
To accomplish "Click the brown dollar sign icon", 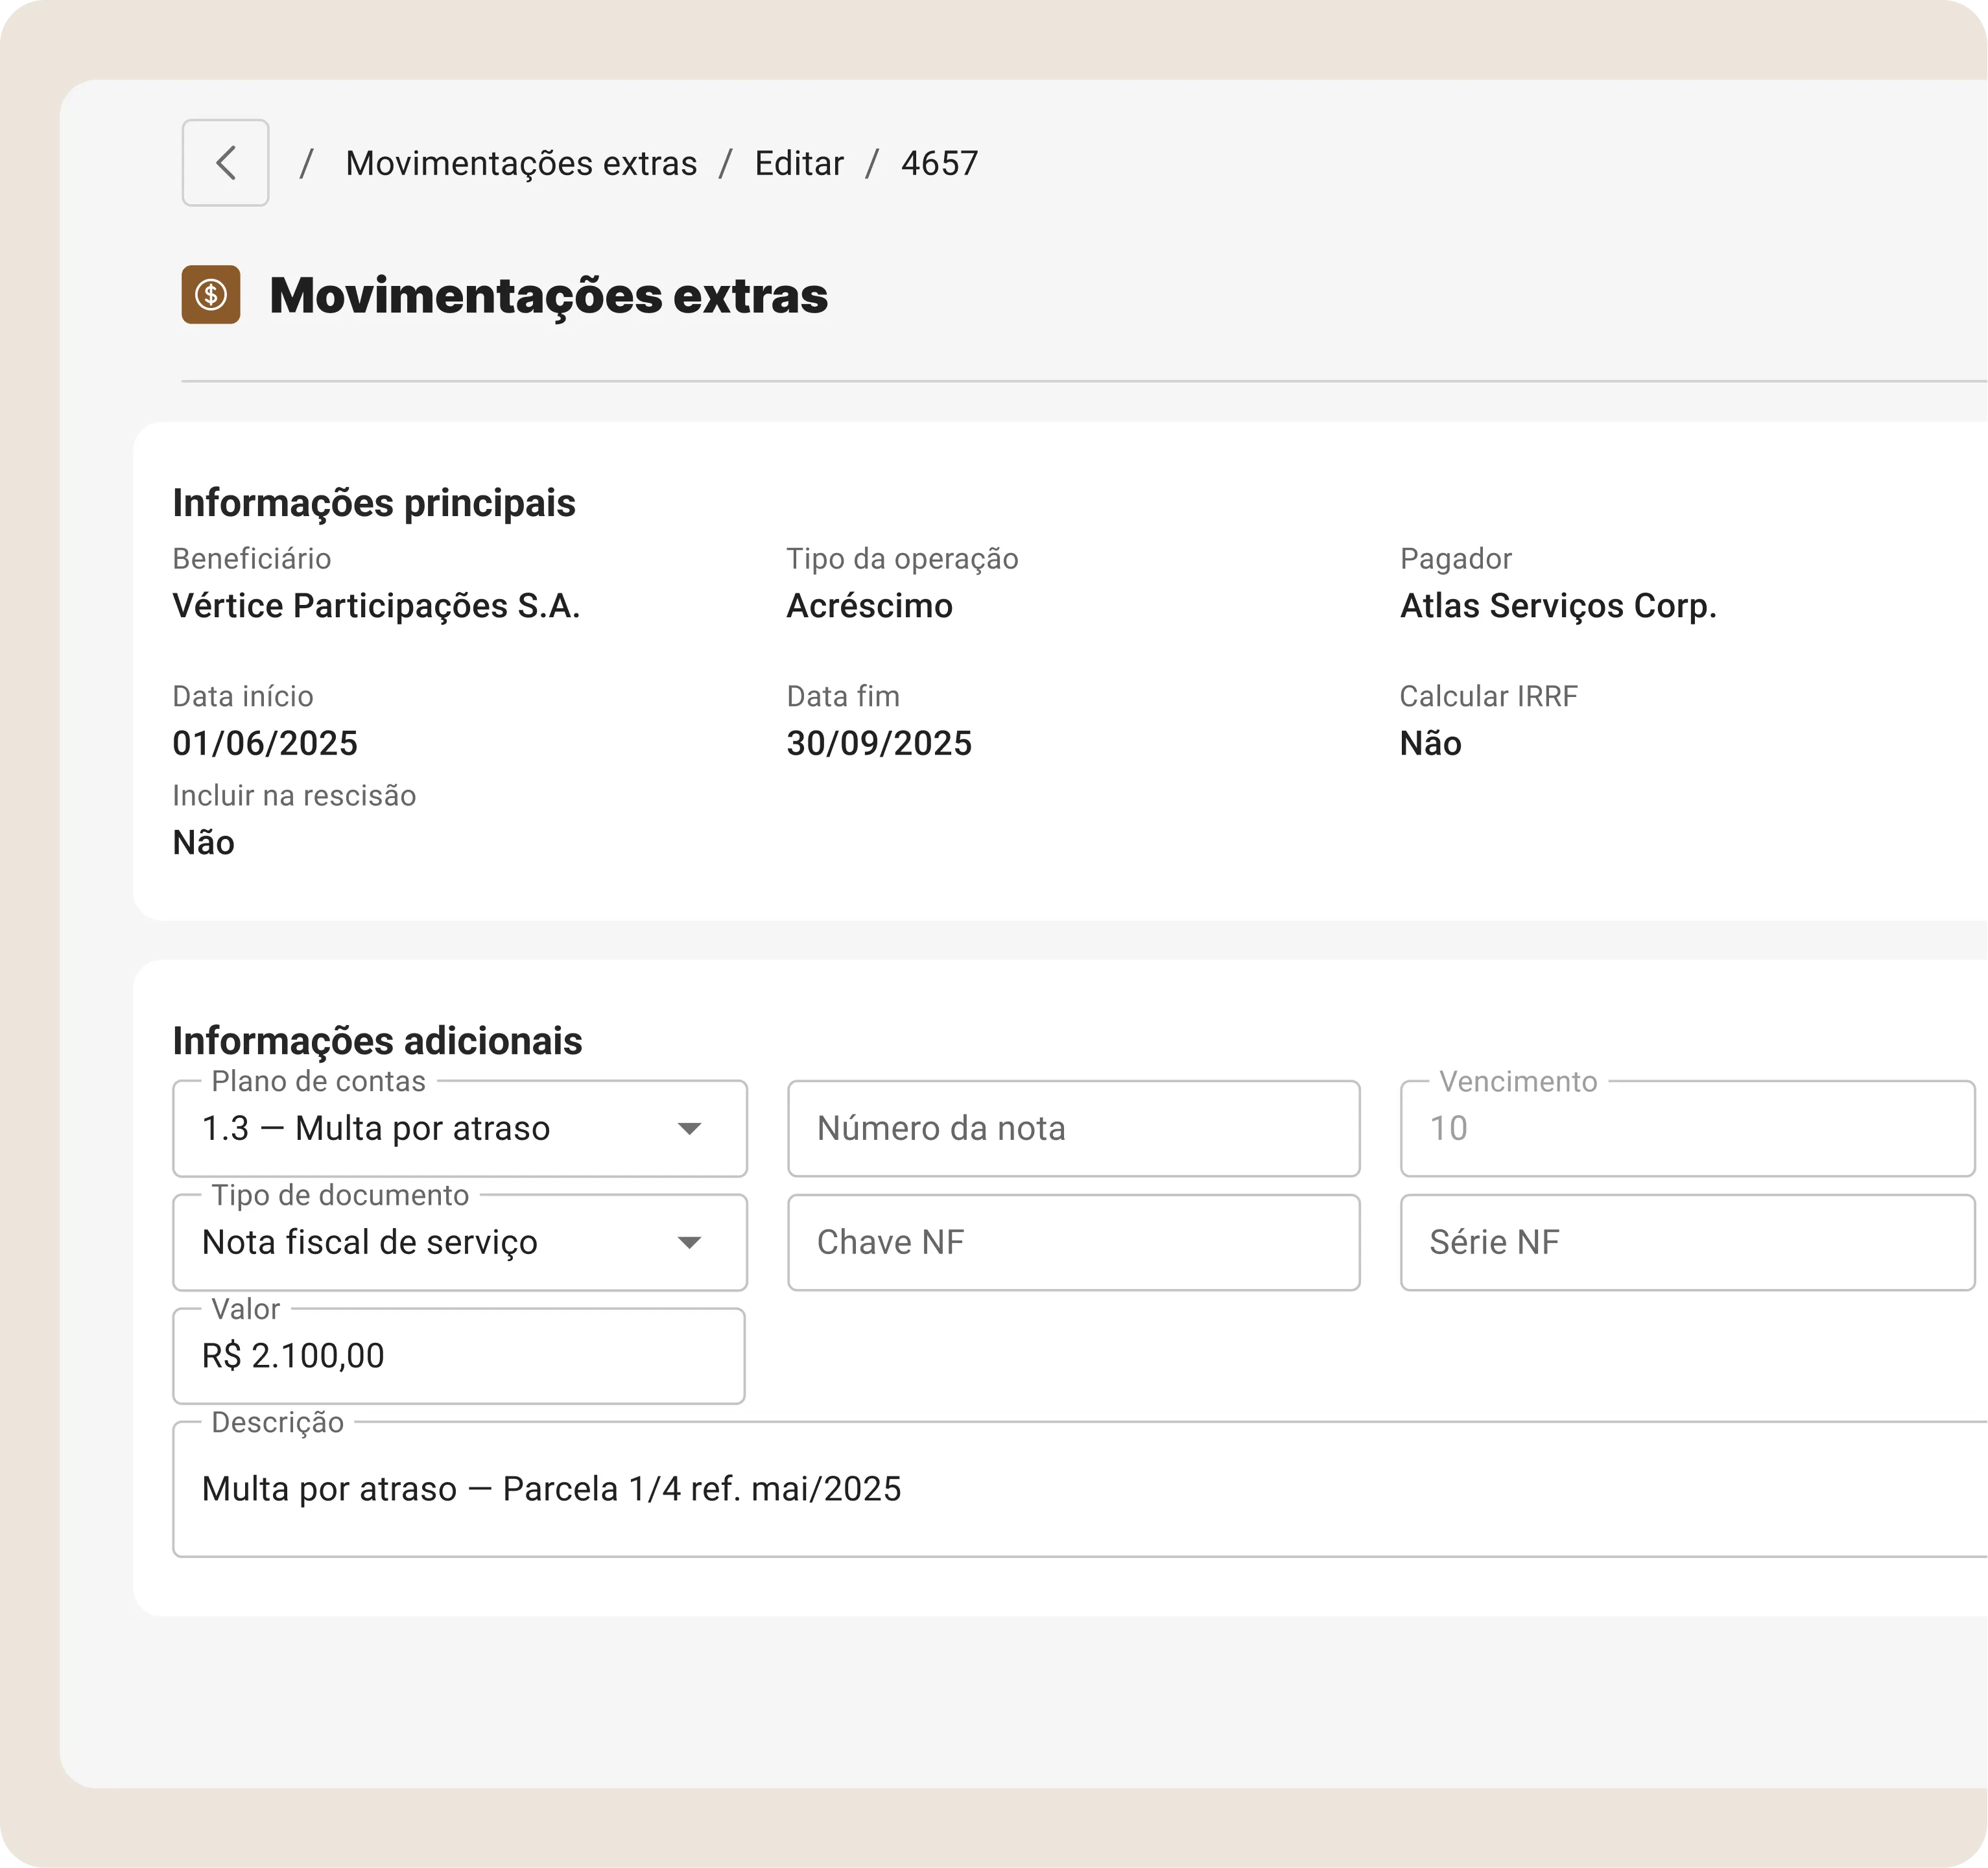I will pos(211,295).
